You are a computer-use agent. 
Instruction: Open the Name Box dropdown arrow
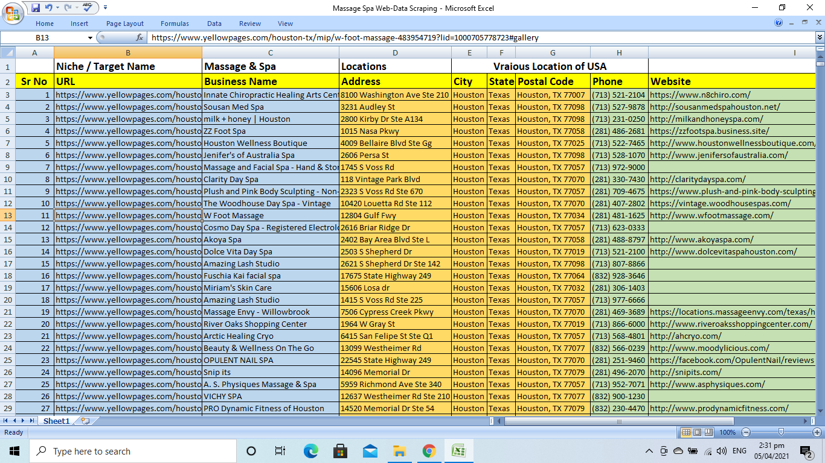[91, 37]
